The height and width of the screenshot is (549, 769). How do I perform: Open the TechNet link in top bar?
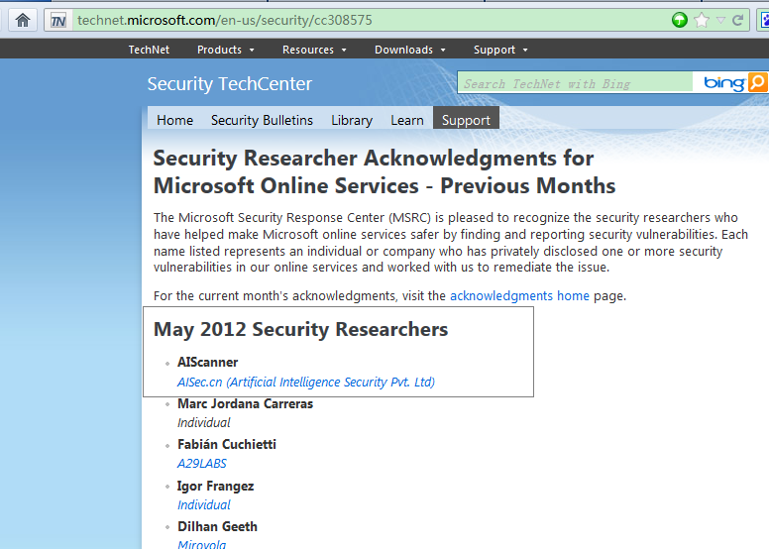(x=149, y=50)
